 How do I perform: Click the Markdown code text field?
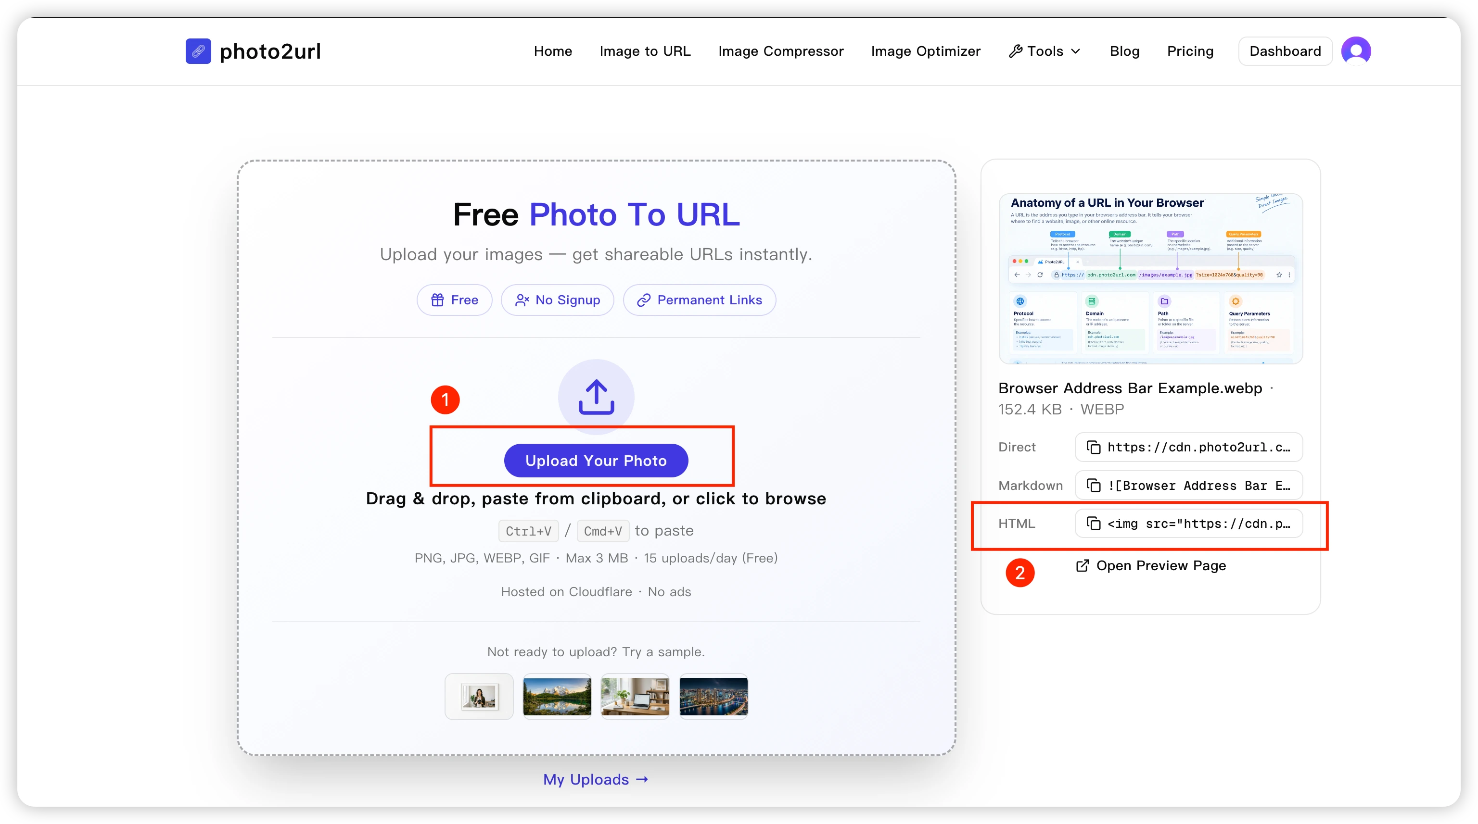(1189, 486)
